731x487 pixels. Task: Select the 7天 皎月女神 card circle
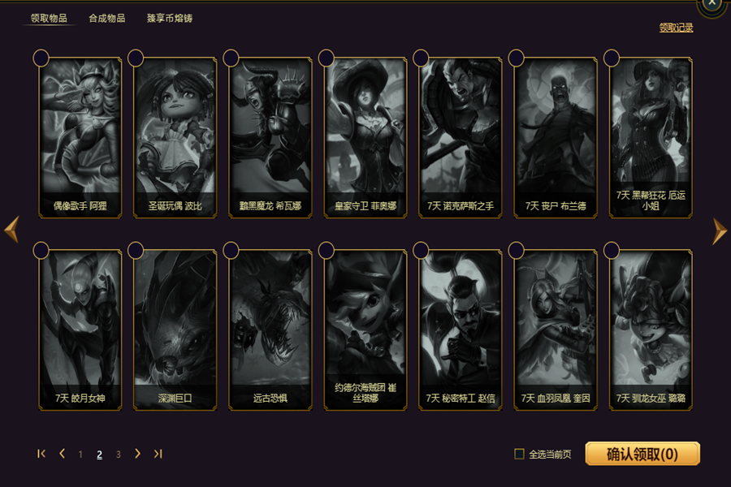41,250
